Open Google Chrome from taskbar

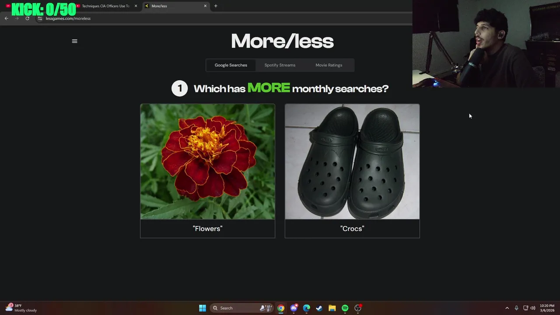[281, 308]
